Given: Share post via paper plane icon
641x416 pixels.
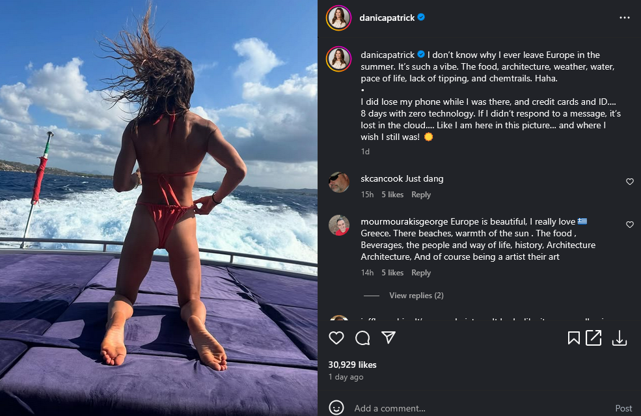Looking at the screenshot, I should (389, 337).
